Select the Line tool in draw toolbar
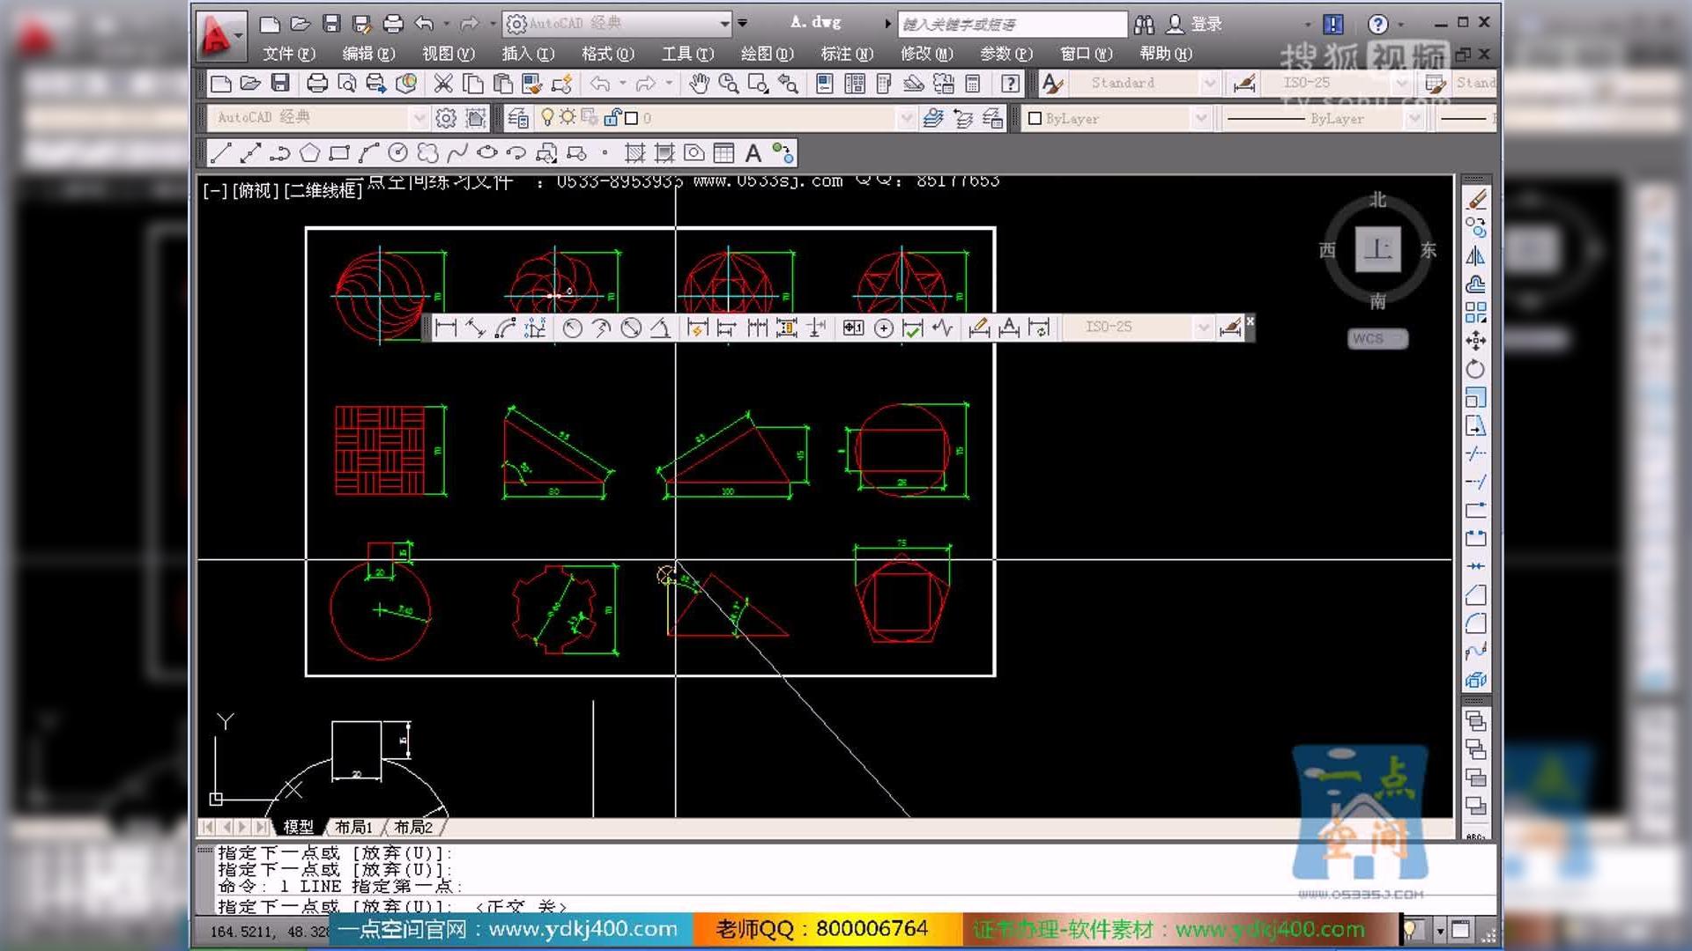The image size is (1692, 951). click(220, 154)
